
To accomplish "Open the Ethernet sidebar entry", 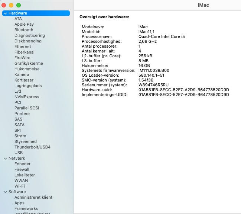I will [23, 47].
